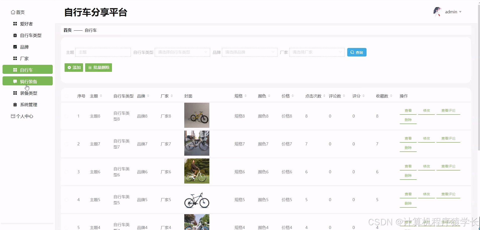
Task: Open 装备类型 in the sidebar
Action: point(28,93)
